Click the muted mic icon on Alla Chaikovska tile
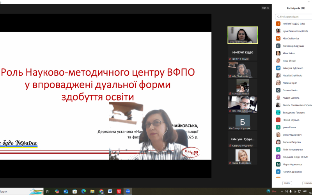 230,76
